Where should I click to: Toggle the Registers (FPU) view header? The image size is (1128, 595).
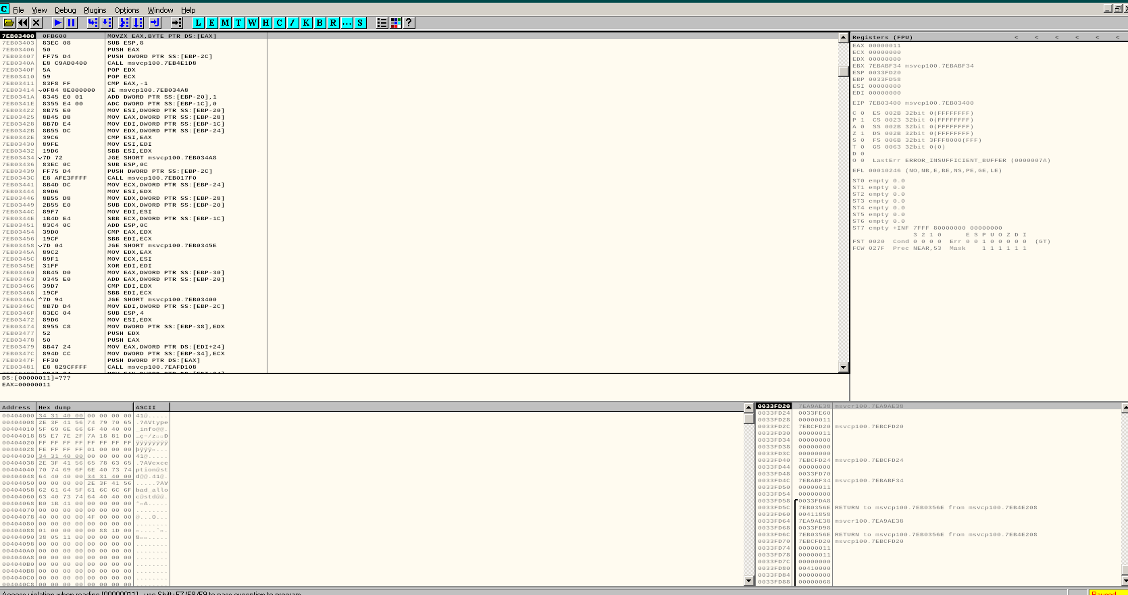882,37
